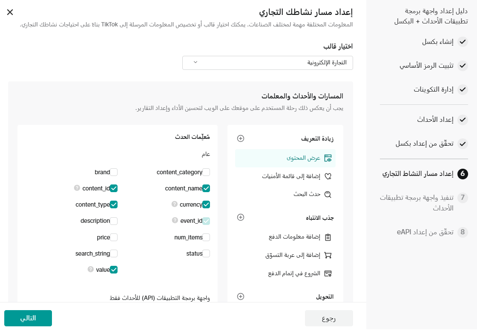
Task: Click the checkout icon beside الشروع في إتمام الدفع
Action: tap(328, 273)
